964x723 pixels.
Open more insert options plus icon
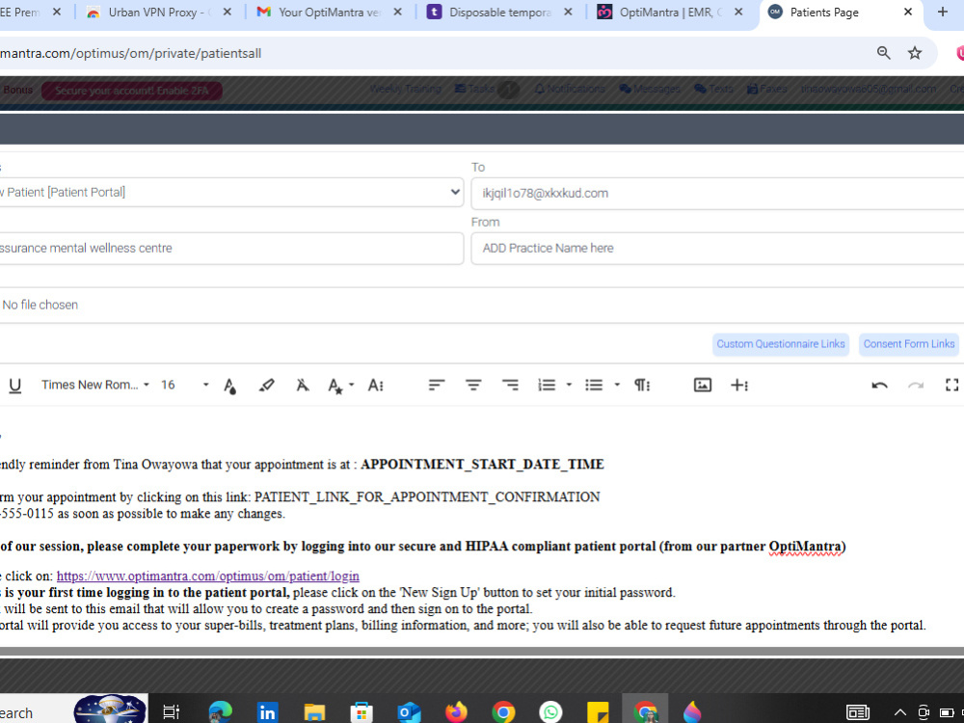coord(739,386)
